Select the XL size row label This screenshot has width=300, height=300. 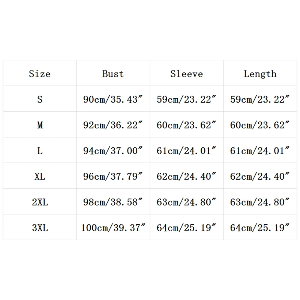click(40, 176)
